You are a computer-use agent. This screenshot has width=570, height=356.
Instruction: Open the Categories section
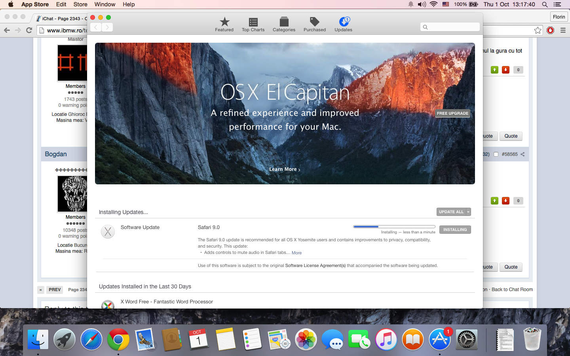(284, 24)
